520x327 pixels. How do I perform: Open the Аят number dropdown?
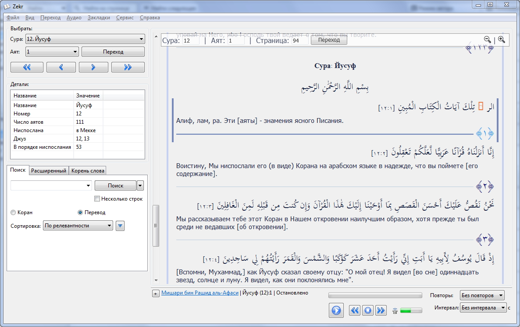point(52,51)
